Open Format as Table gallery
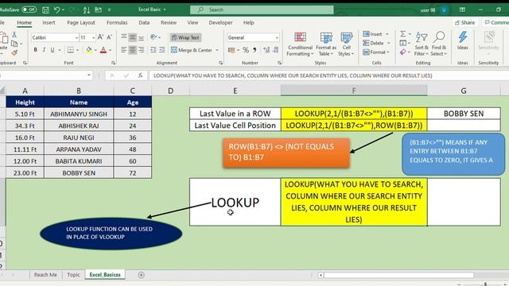Screen dimensions: 509x286 click(325, 44)
